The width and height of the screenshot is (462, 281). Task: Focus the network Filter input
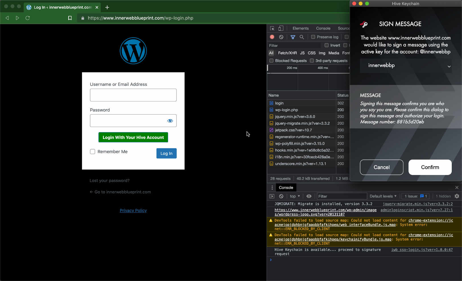click(x=294, y=45)
